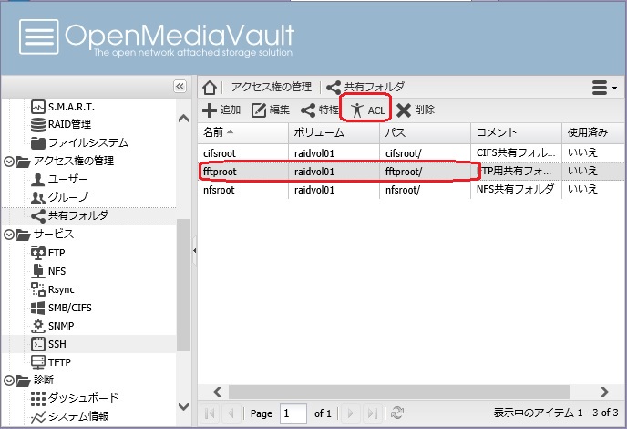Click the nfsroot/ path cell

coord(425,190)
